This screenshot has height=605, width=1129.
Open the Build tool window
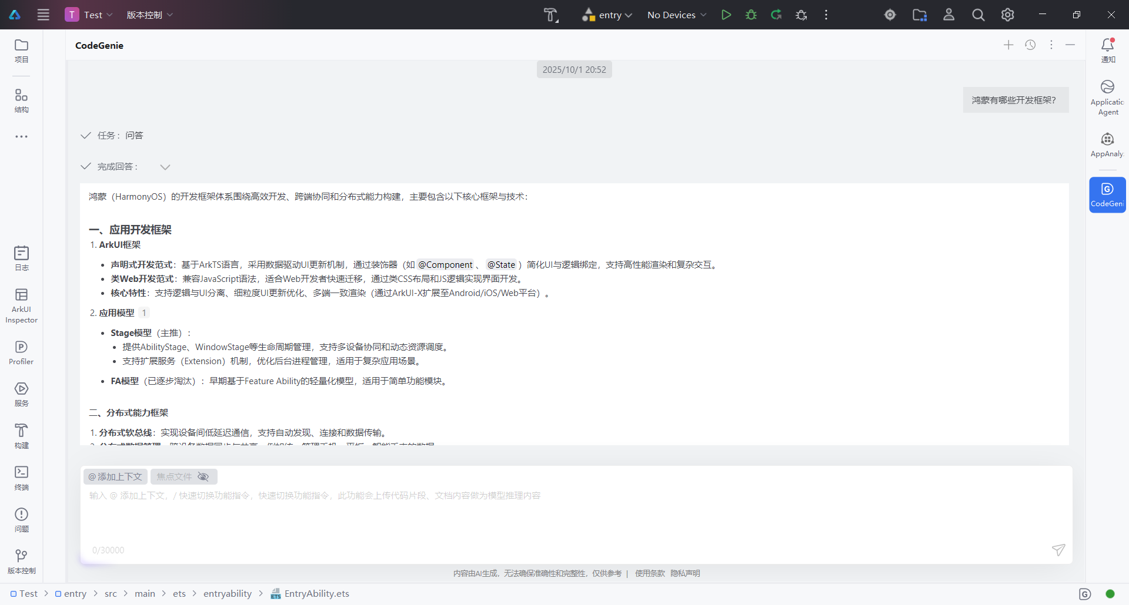[22, 436]
